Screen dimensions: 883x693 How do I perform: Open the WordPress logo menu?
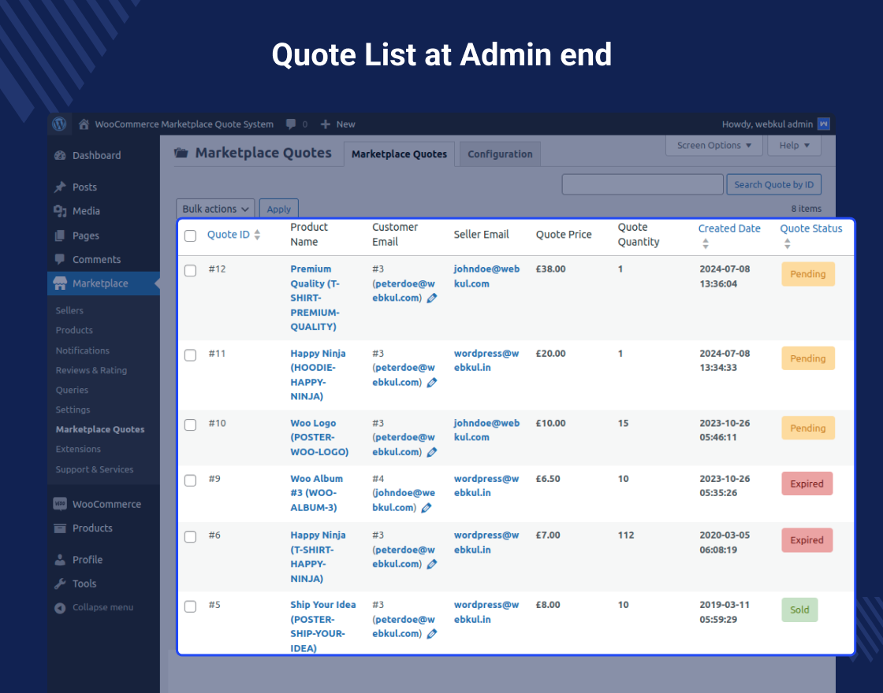[x=59, y=124]
